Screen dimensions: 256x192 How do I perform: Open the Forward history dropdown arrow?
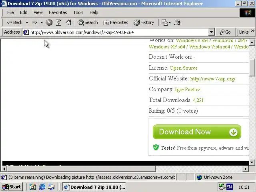tap(42, 22)
